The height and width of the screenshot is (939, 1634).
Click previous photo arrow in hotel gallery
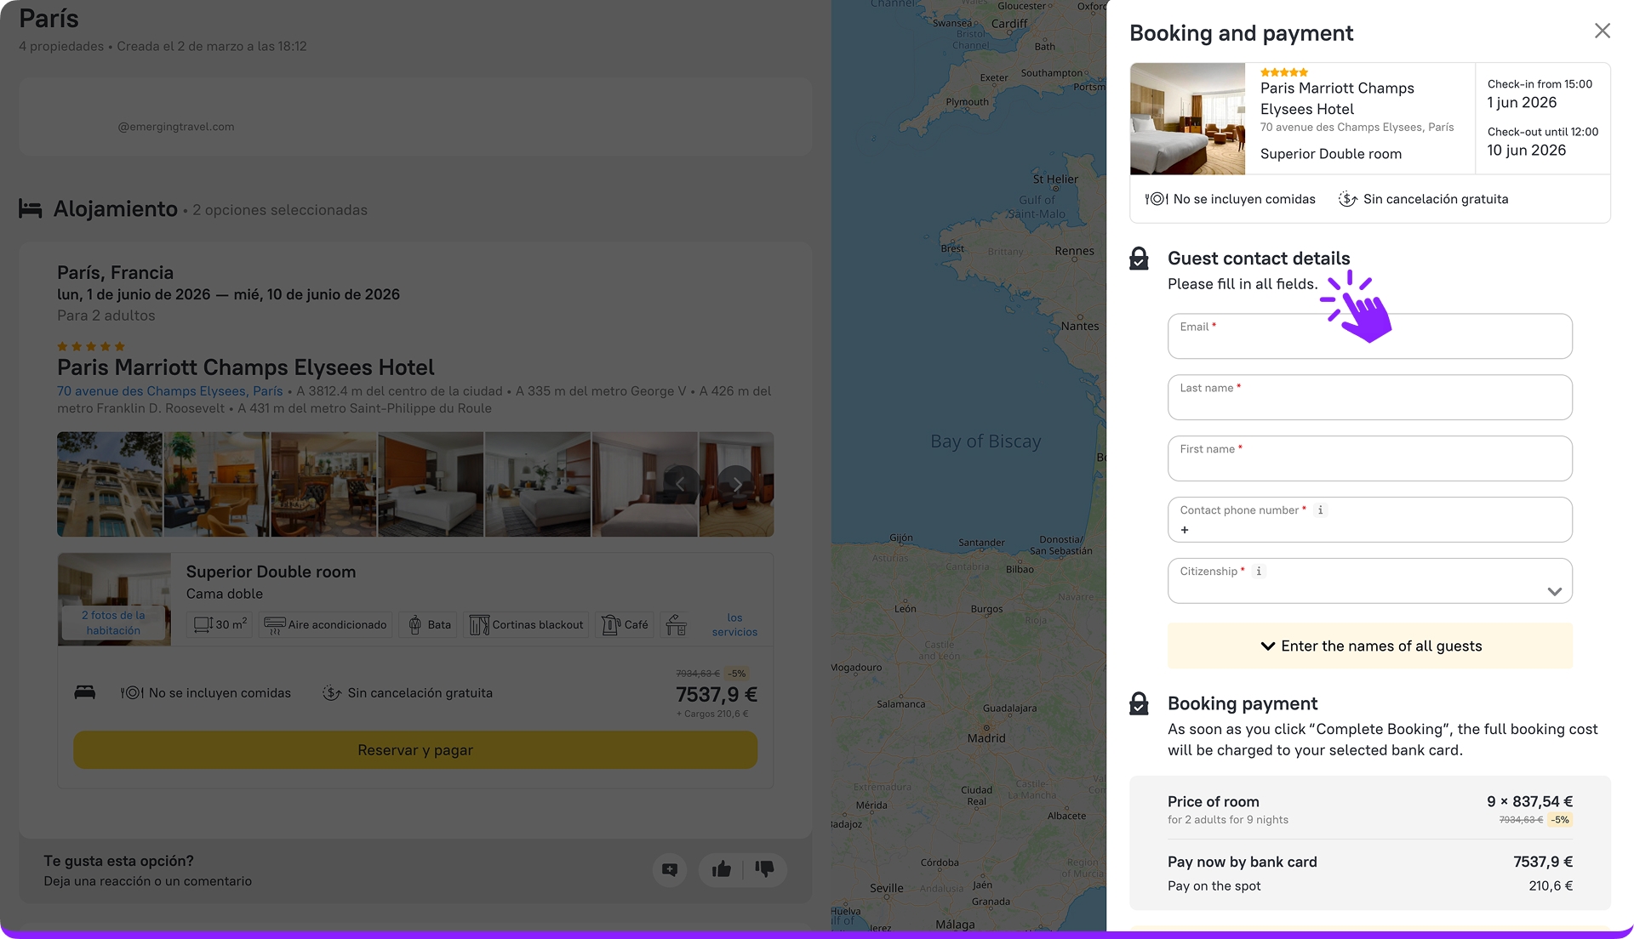[x=680, y=484]
